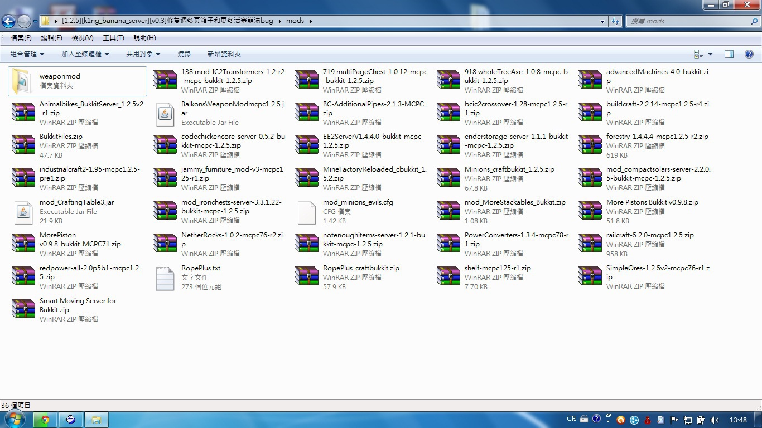Open the view options dropdown arrow

coord(710,54)
